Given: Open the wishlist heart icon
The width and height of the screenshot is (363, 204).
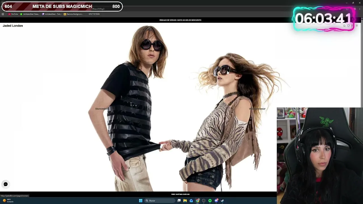Looking at the screenshot, I should [349, 26].
